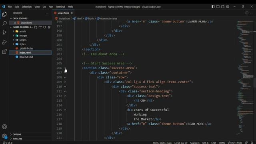Click Refresh Explorer icon
Viewport: 256px width, 144px height.
tap(44, 27)
